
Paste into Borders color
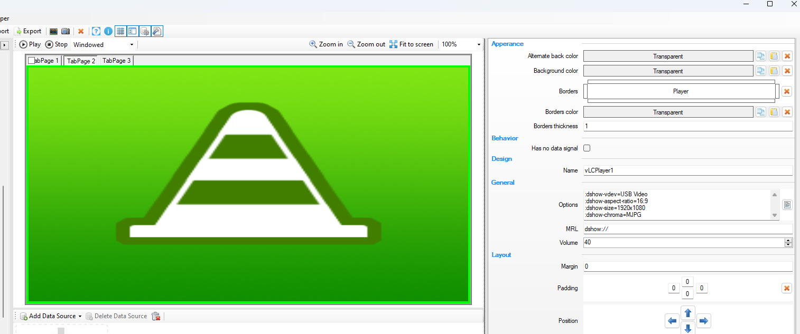pyautogui.click(x=774, y=112)
